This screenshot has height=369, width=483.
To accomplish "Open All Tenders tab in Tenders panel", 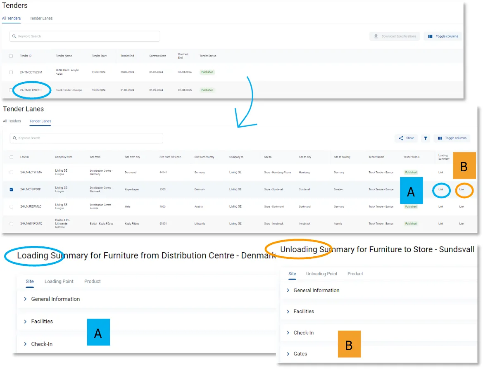I will pos(12,19).
